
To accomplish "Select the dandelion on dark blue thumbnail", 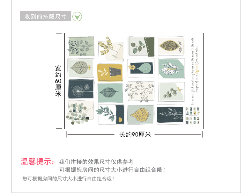I will (x=81, y=89).
